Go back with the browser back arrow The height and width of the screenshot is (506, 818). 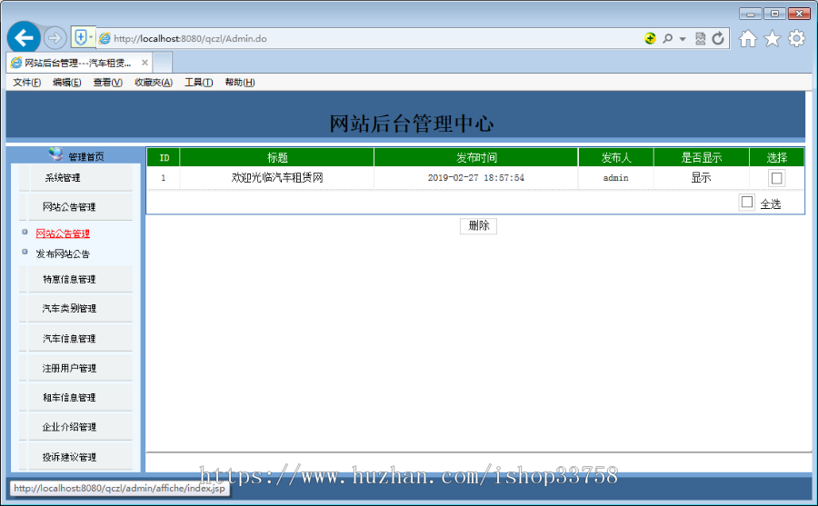point(24,37)
